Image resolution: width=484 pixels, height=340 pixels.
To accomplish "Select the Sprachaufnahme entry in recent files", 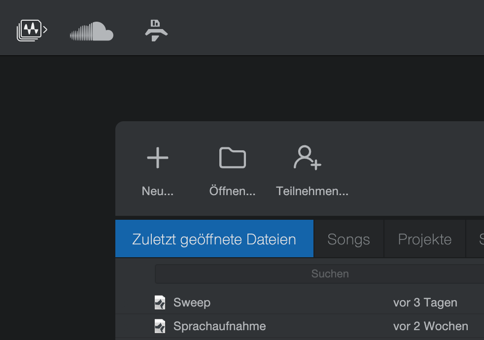I will pos(300,326).
